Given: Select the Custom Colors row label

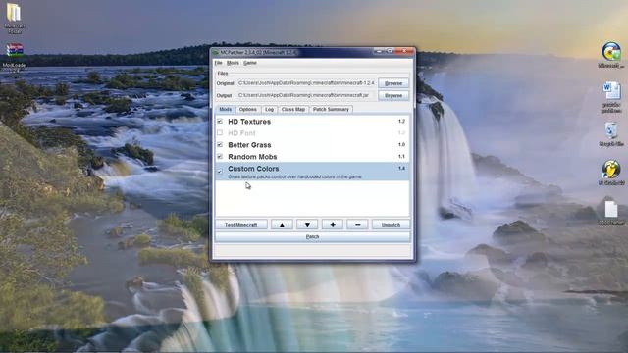Looking at the screenshot, I should (253, 169).
